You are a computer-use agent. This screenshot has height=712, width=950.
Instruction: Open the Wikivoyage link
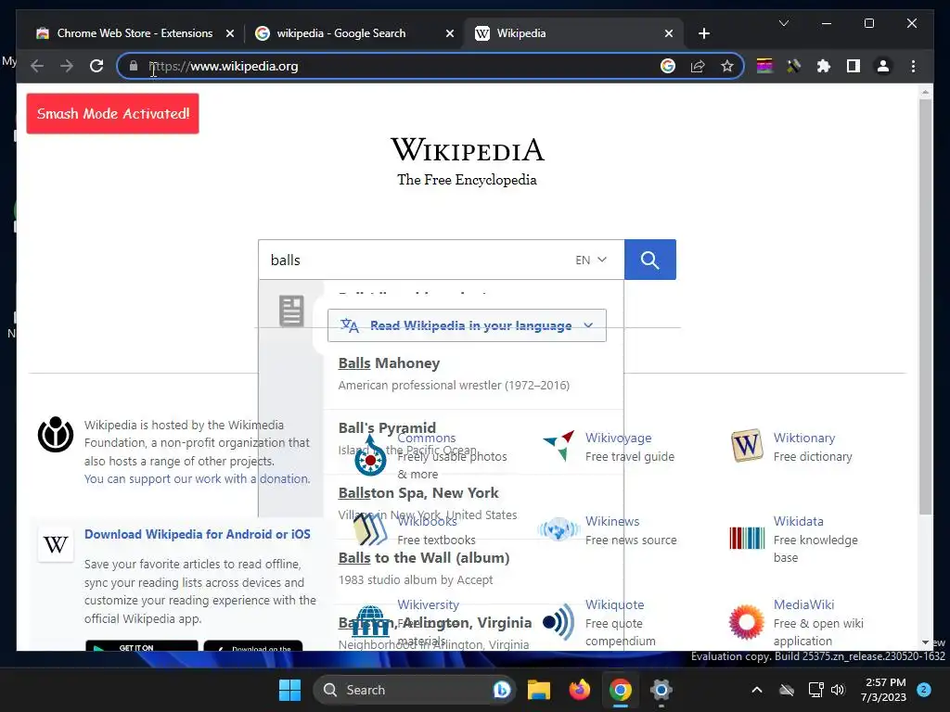[618, 438]
